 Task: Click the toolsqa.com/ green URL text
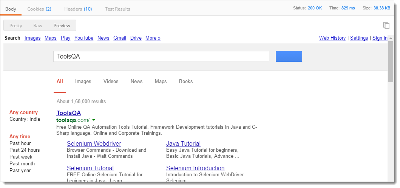click(x=73, y=120)
